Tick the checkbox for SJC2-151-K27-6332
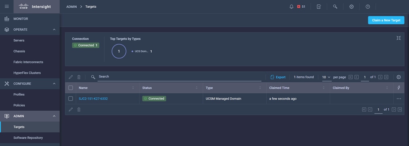 (71, 99)
